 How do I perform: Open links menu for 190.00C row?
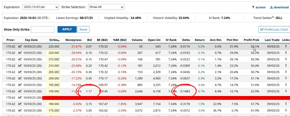[286, 91]
